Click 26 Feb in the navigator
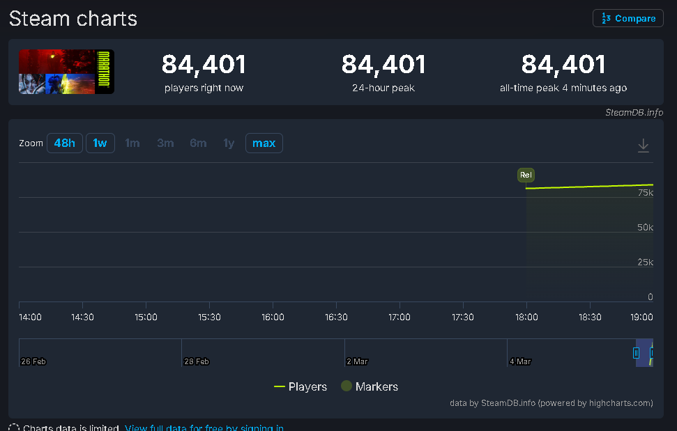The image size is (677, 431). click(33, 361)
